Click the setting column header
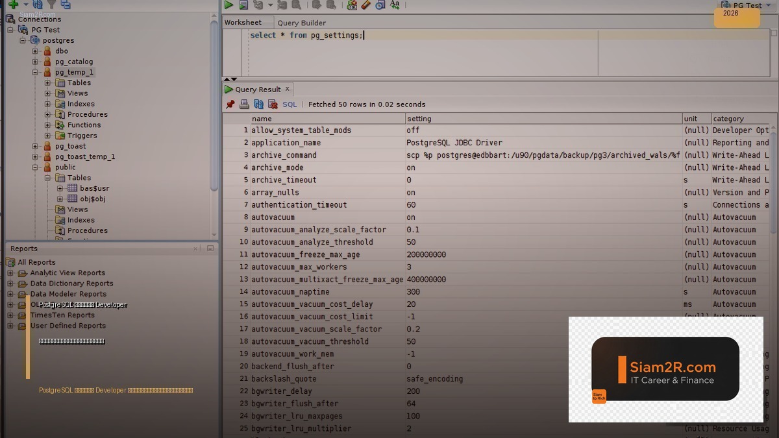 (419, 119)
